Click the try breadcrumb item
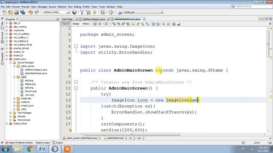The image size is (273, 153). tap(131, 138)
